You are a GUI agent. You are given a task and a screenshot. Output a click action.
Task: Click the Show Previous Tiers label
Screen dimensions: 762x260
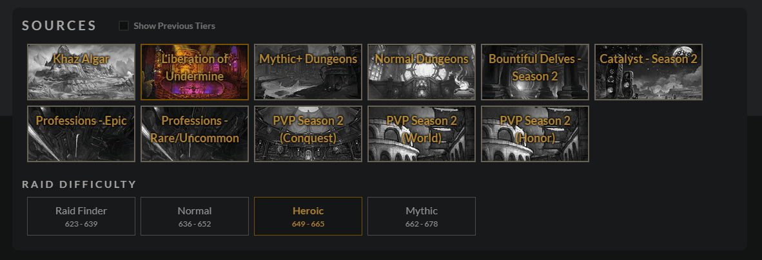[175, 26]
